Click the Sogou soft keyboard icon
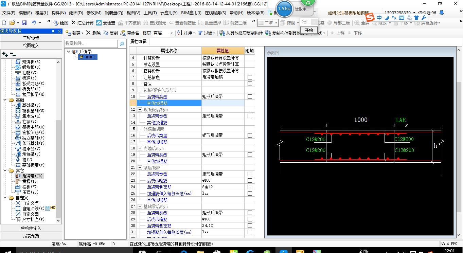463x253 pixels. tap(401, 18)
